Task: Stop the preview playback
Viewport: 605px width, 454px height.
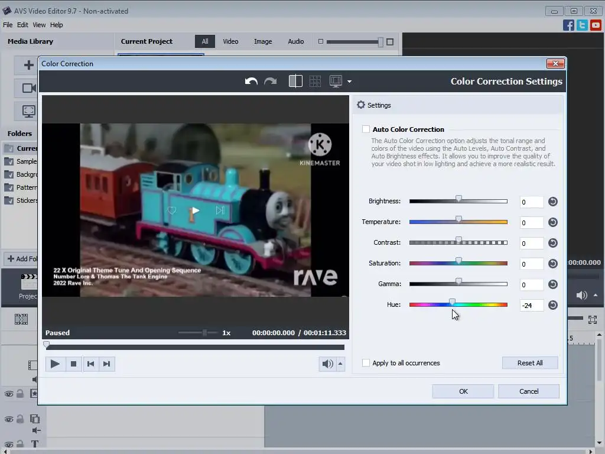Action: pyautogui.click(x=73, y=364)
